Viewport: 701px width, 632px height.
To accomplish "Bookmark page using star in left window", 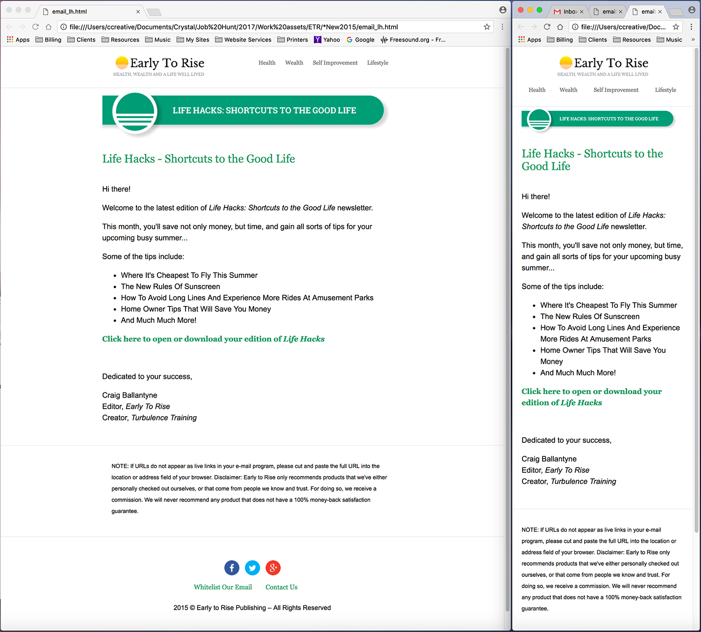I will coord(487,27).
